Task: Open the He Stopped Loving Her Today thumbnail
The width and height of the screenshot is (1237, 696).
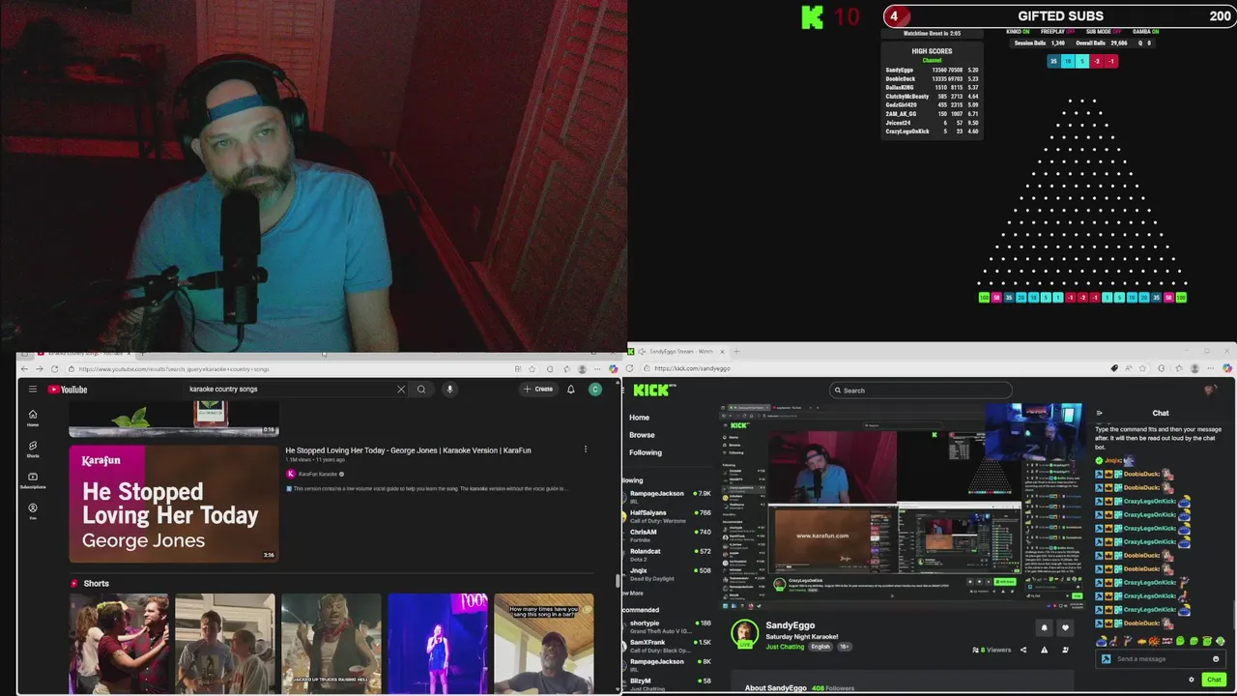Action: point(174,503)
